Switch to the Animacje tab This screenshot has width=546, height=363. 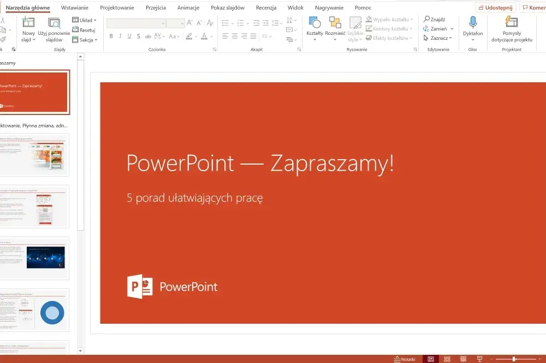point(188,8)
